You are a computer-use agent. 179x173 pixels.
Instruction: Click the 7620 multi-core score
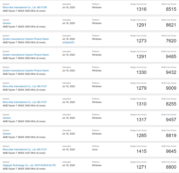171,41
